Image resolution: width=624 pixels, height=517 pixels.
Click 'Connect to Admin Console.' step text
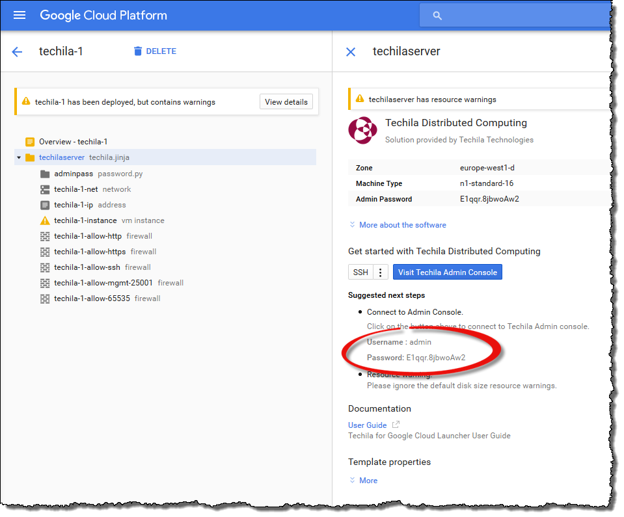click(415, 312)
